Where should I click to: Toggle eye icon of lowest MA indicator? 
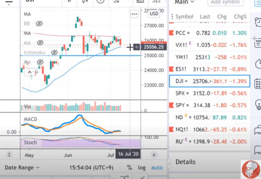40,62
